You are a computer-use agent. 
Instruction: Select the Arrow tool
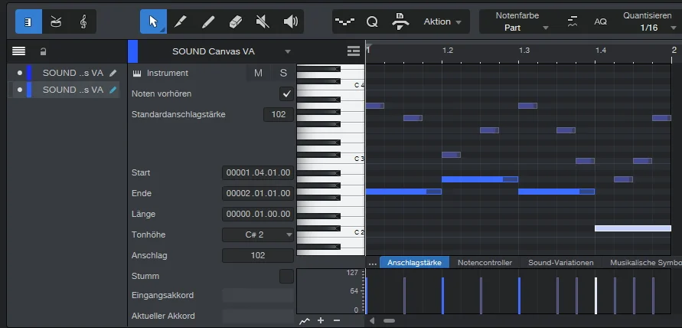(x=153, y=21)
